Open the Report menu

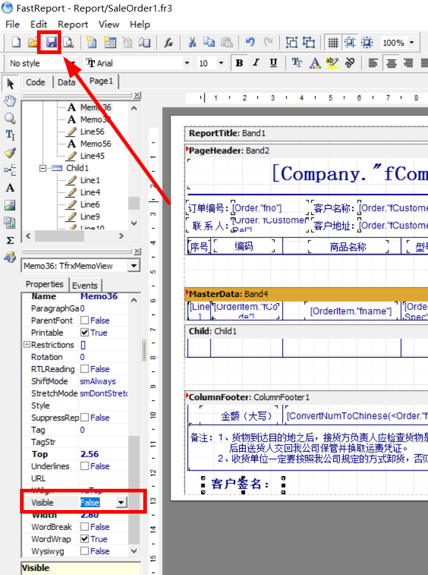(x=73, y=24)
